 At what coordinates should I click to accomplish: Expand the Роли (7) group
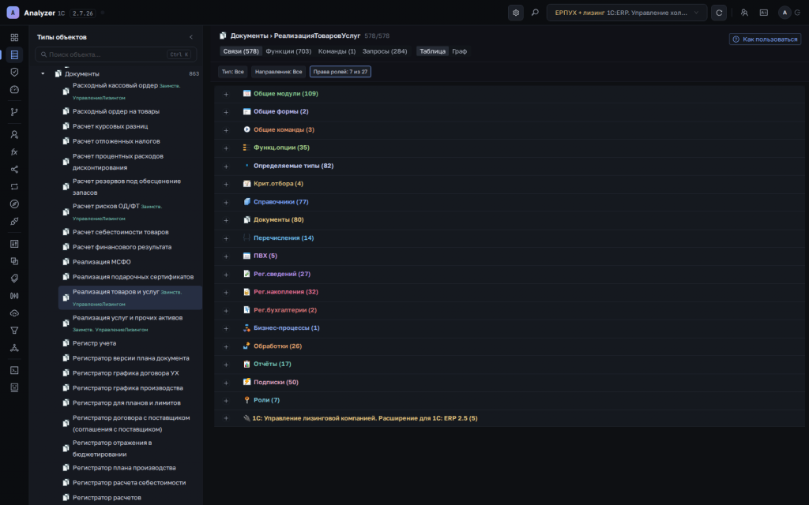pos(226,400)
